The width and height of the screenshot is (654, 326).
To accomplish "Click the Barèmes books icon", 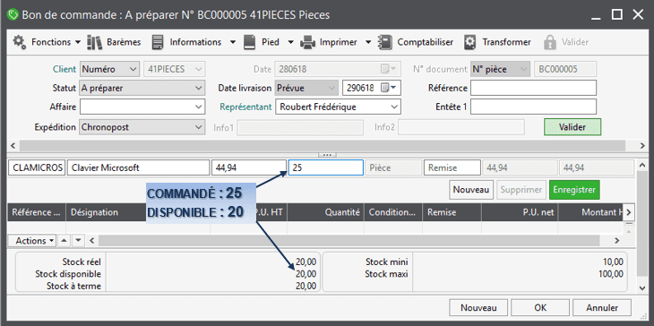I will (94, 42).
